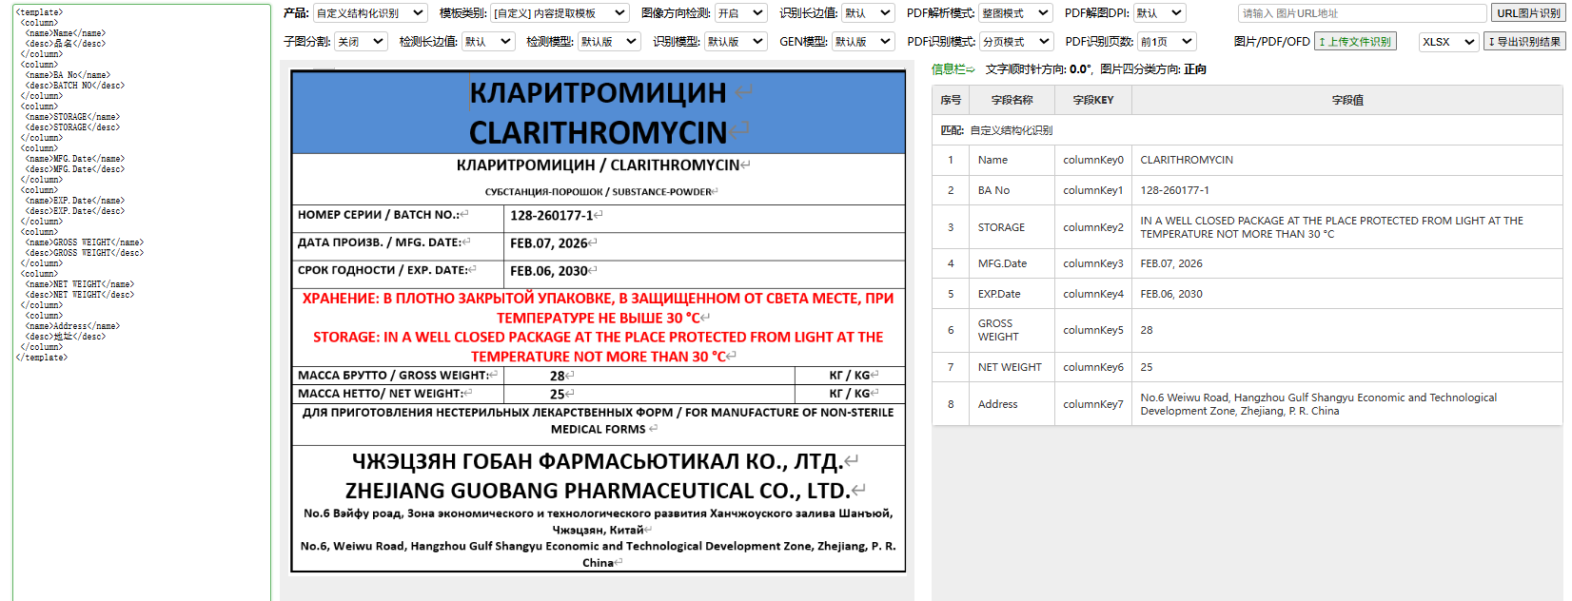Open the 识别模型 dropdown
The height and width of the screenshot is (601, 1572).
click(x=736, y=42)
